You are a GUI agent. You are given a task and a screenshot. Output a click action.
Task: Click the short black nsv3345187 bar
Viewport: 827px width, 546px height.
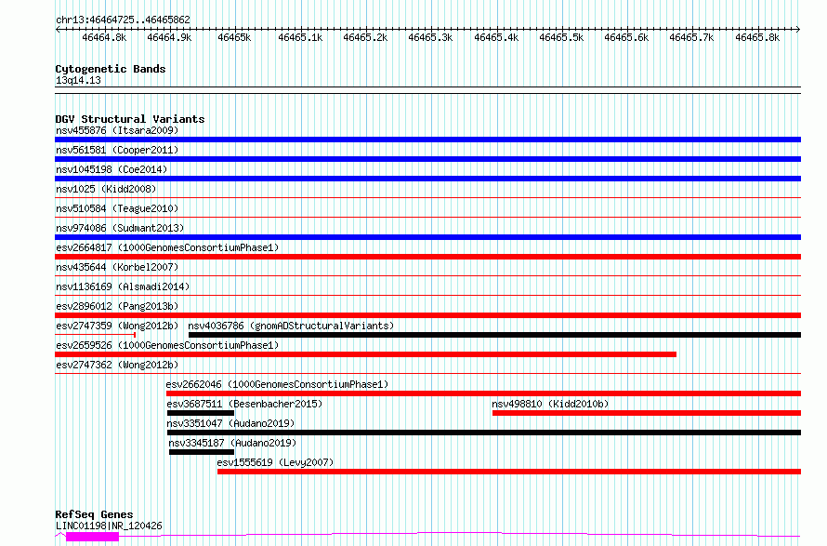tap(202, 452)
